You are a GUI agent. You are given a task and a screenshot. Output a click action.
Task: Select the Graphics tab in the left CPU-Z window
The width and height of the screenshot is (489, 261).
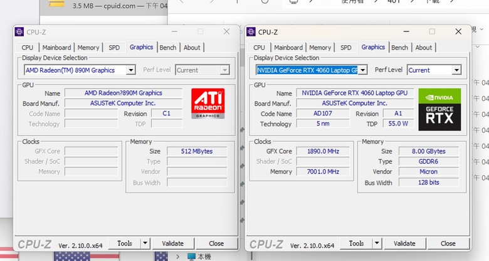141,47
